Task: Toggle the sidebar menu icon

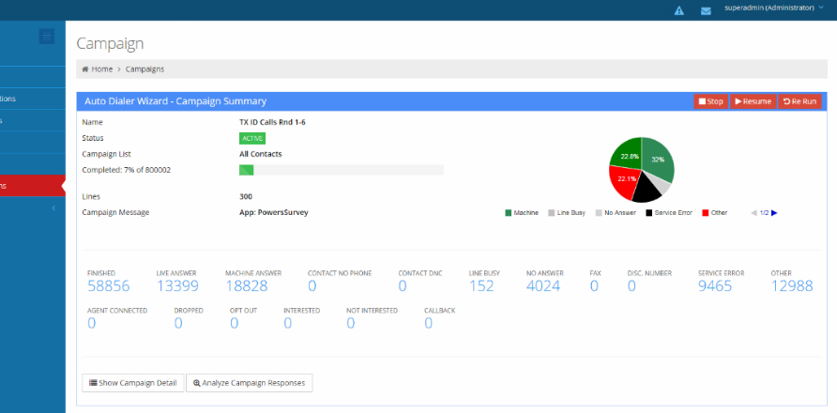Action: (x=47, y=37)
